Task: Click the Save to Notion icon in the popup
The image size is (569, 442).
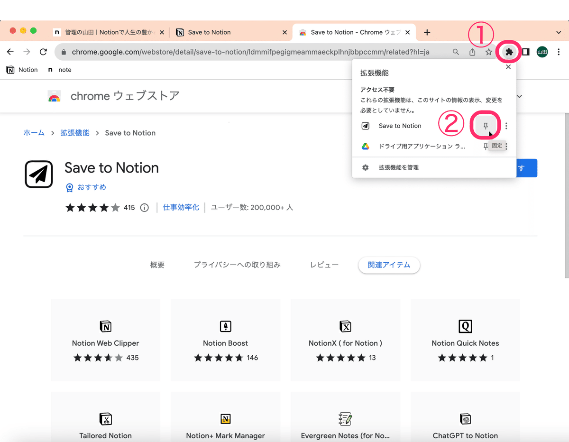Action: click(365, 126)
